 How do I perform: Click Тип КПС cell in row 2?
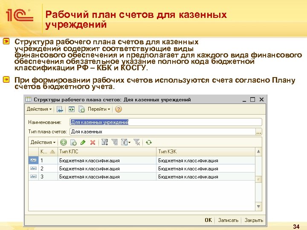(x=107, y=168)
